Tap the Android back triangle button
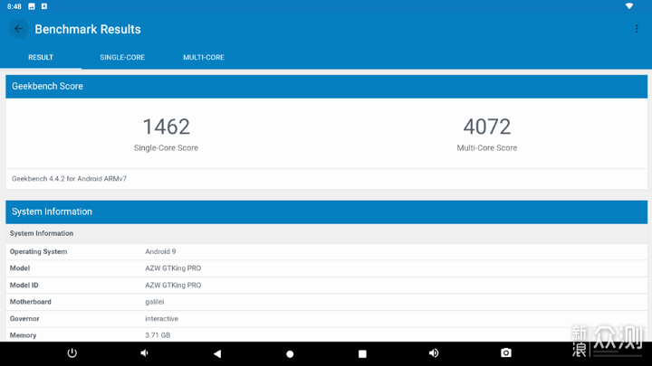This screenshot has width=652, height=366. tap(217, 353)
